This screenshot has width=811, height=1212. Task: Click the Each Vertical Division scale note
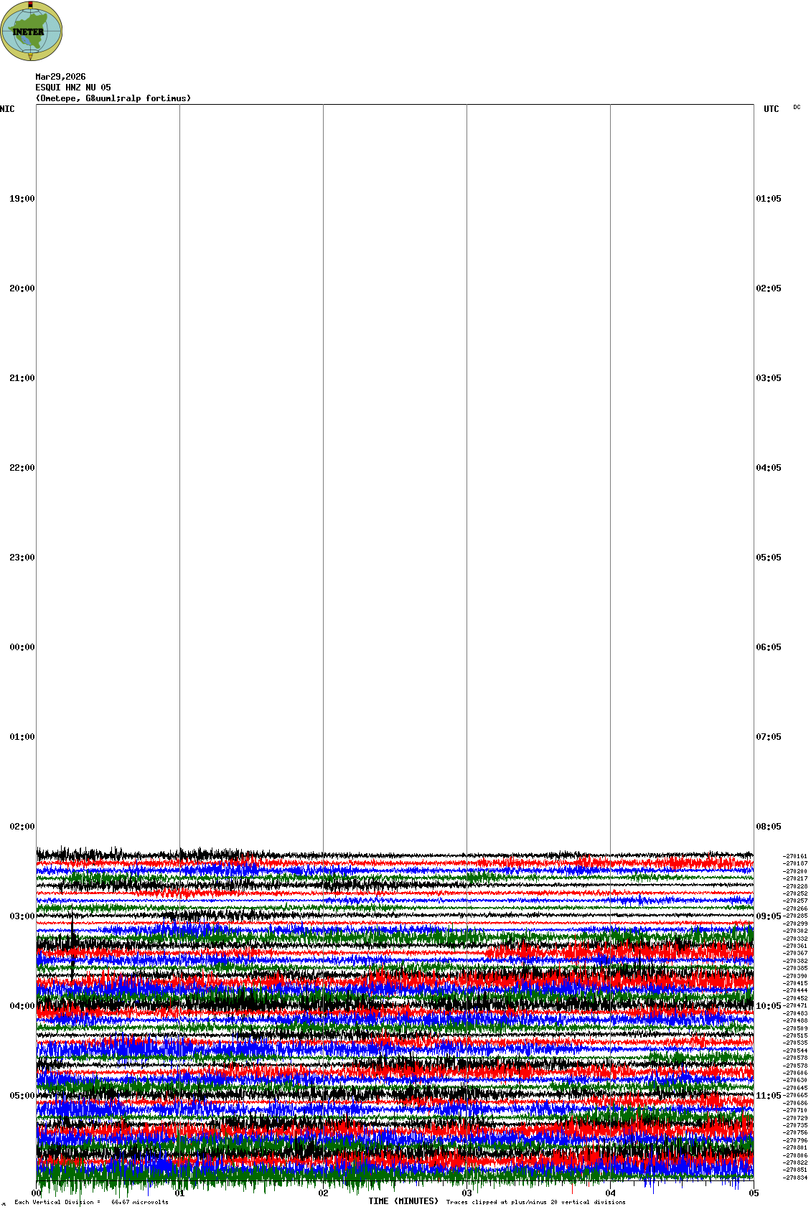(91, 1202)
